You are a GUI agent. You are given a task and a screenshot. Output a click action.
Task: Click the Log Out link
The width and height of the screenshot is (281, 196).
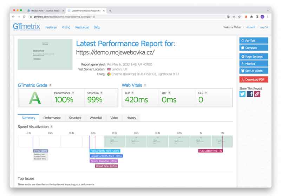click(x=264, y=27)
